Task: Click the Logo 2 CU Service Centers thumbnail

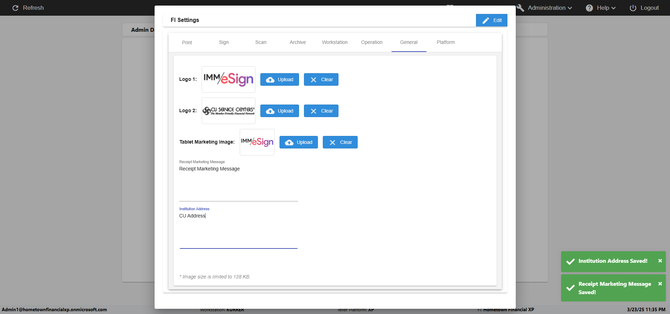Action: (229, 111)
